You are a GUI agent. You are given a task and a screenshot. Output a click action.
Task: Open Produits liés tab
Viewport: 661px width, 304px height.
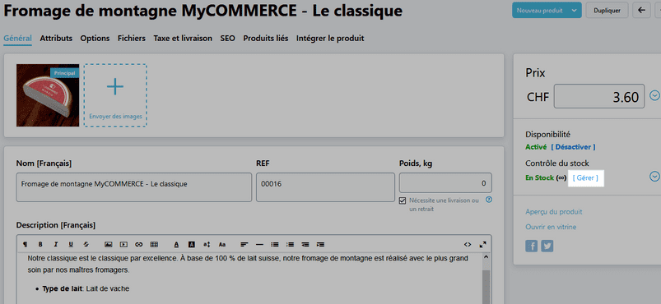click(x=266, y=39)
